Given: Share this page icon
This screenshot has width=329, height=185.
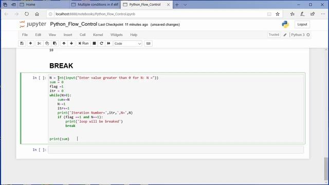Looking at the screenshot, I should 313,14.
